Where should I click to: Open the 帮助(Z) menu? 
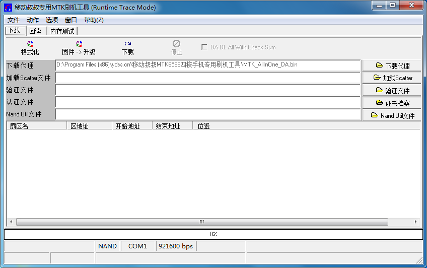94,20
